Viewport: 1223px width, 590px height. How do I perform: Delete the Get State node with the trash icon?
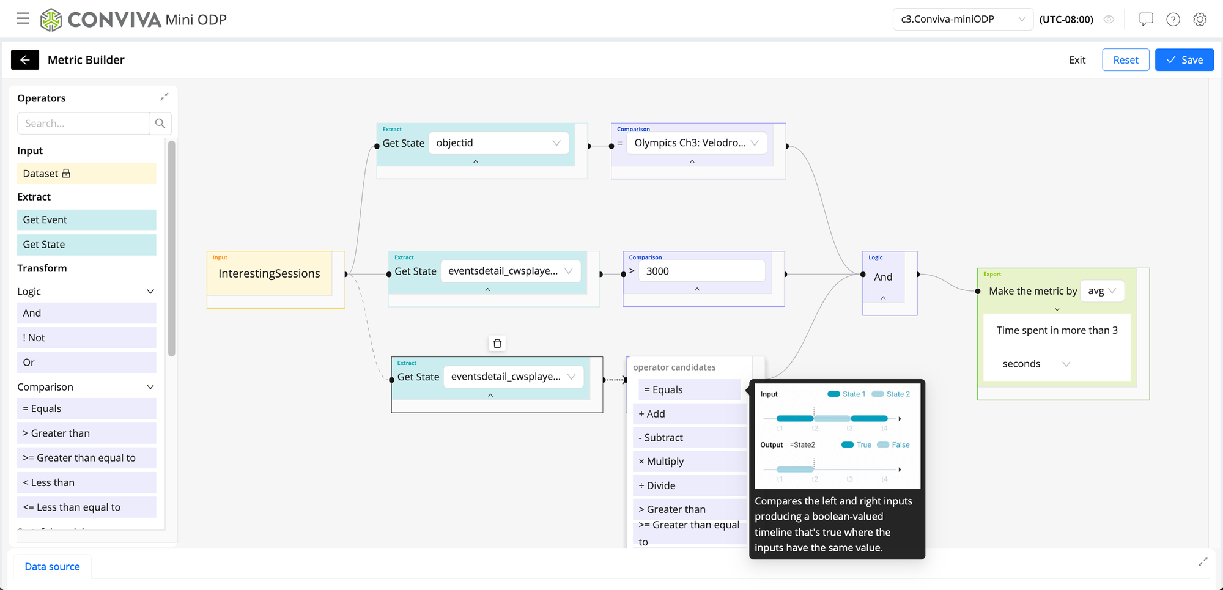click(497, 343)
